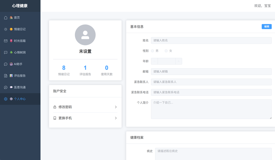The image size is (275, 160).
Task: Click the document icon beside 评估报告
Action: [5, 76]
